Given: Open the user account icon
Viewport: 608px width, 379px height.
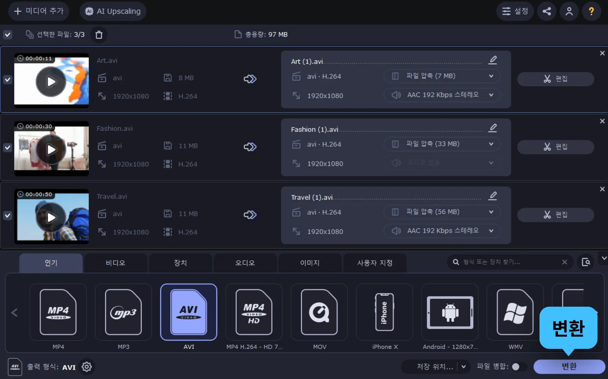Looking at the screenshot, I should 569,11.
